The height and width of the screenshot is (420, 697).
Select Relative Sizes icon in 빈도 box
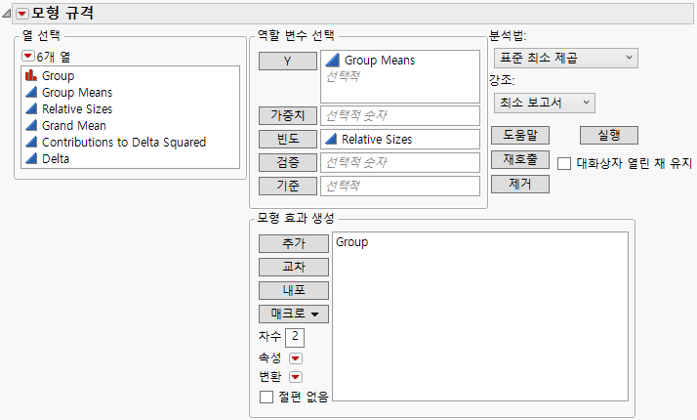331,140
